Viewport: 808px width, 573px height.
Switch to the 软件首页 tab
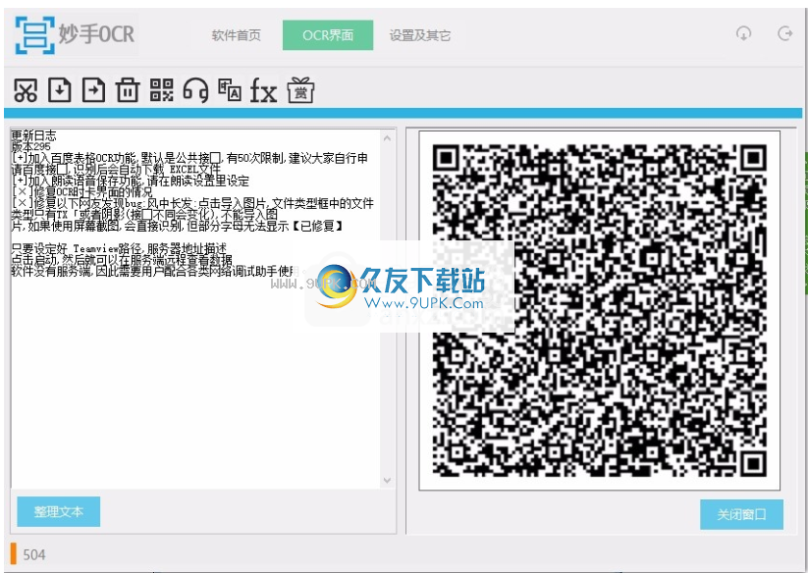[x=236, y=35]
